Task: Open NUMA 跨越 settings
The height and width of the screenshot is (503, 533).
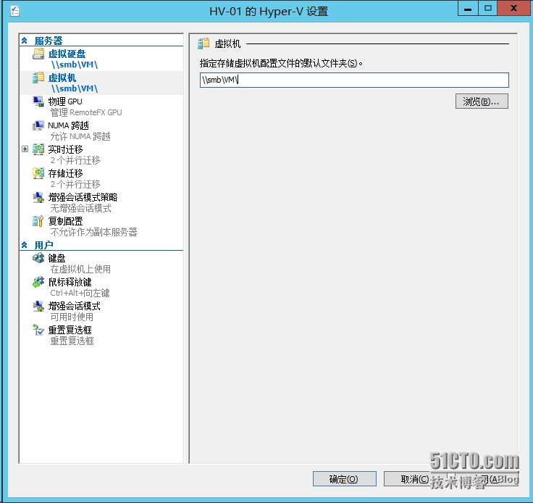Action: tap(68, 125)
